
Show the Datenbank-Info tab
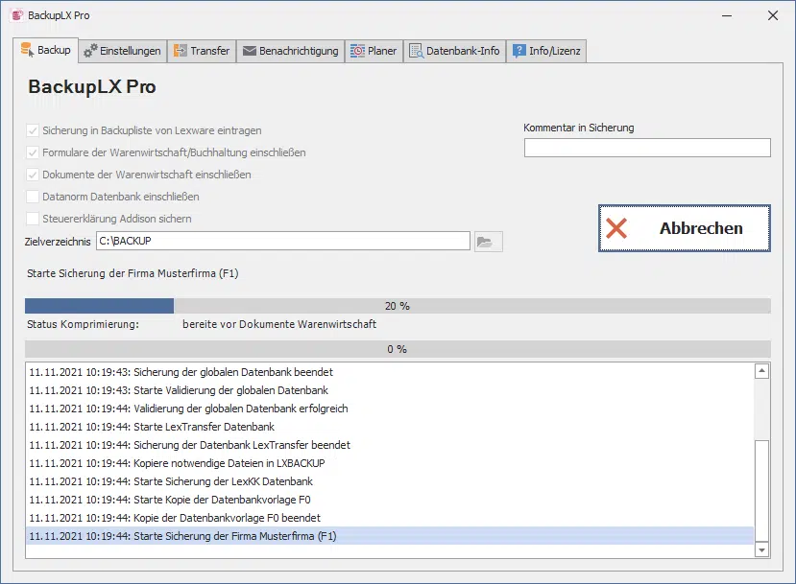click(x=455, y=51)
